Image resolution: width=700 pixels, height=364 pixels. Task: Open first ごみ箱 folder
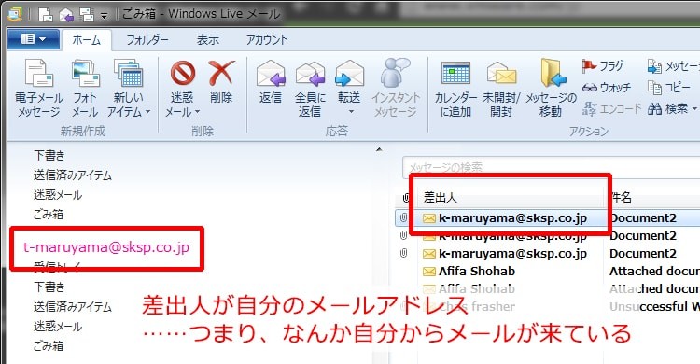coord(49,215)
